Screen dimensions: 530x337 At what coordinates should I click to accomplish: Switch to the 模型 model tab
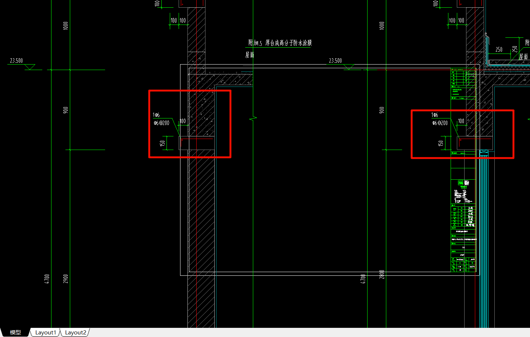[x=15, y=332]
